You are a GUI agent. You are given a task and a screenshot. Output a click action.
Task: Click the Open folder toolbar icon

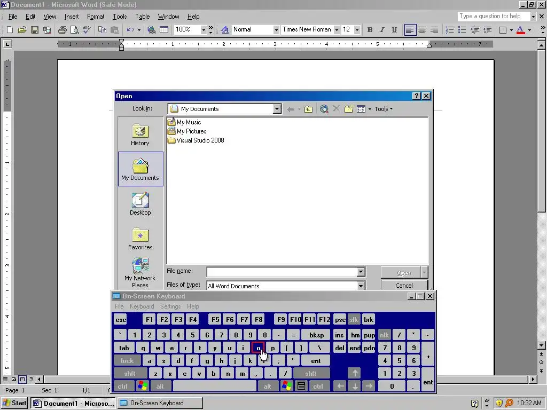pos(22,30)
